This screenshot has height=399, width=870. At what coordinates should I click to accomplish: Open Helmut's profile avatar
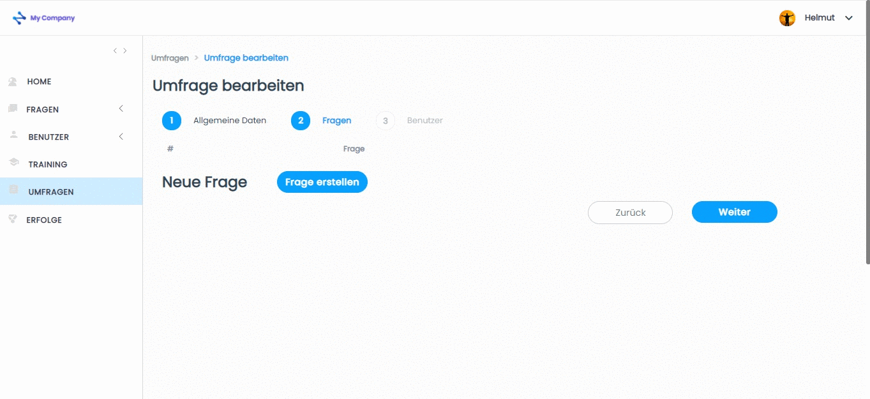tap(787, 18)
